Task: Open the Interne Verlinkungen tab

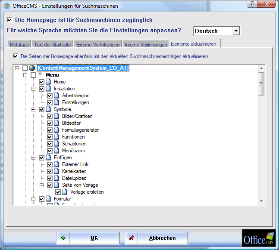Action: (x=146, y=44)
